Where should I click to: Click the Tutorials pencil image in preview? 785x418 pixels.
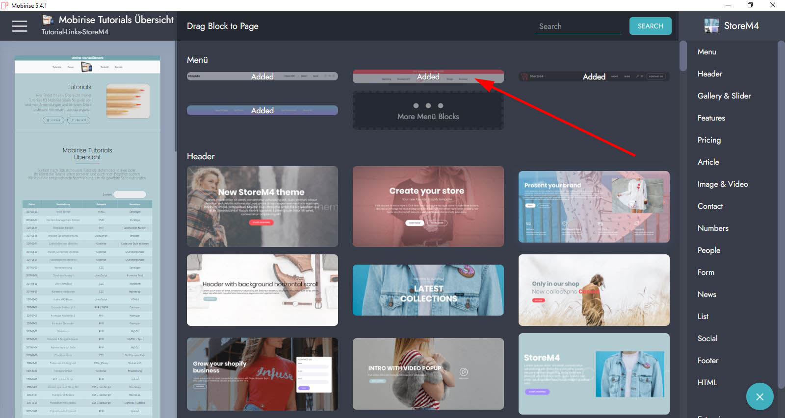(128, 101)
